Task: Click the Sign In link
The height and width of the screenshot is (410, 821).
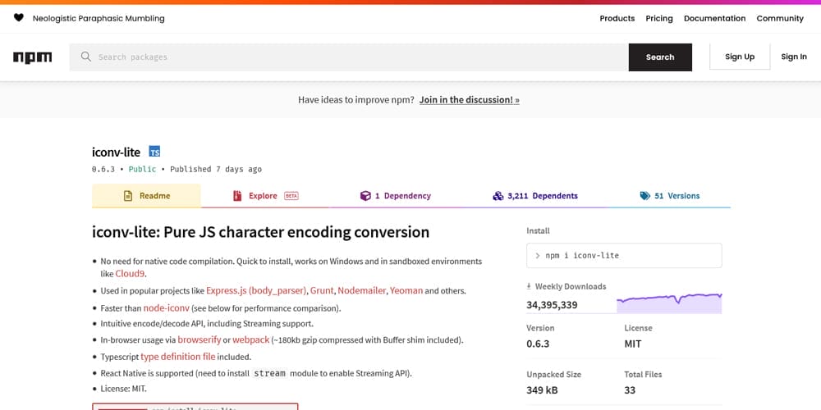Action: coord(794,57)
